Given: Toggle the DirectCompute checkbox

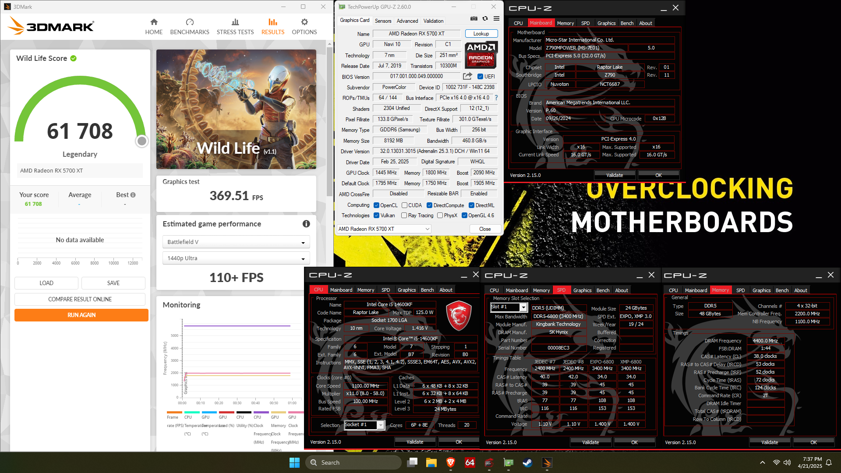Looking at the screenshot, I should click(429, 205).
